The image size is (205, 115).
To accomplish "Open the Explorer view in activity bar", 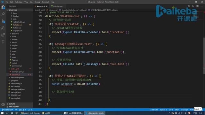I will pyautogui.click(x=3, y=7).
